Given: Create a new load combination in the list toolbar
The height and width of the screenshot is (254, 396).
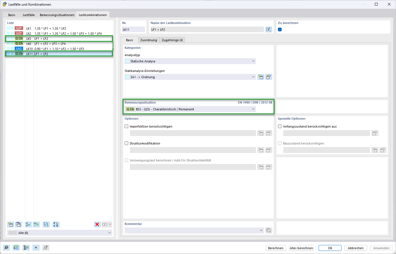Looking at the screenshot, I should (x=10, y=224).
